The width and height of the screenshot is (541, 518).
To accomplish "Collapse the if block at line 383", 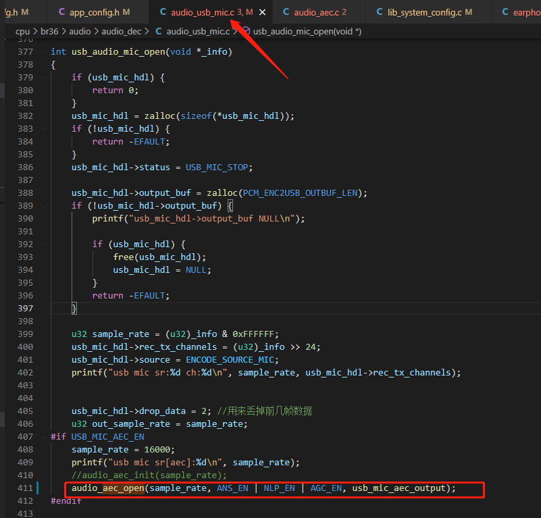I will pos(43,129).
